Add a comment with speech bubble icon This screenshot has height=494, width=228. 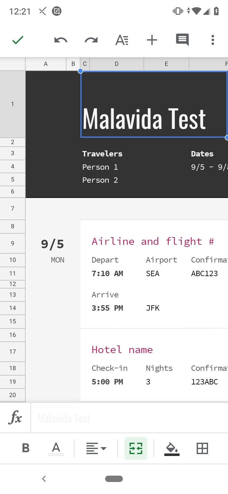(x=182, y=40)
